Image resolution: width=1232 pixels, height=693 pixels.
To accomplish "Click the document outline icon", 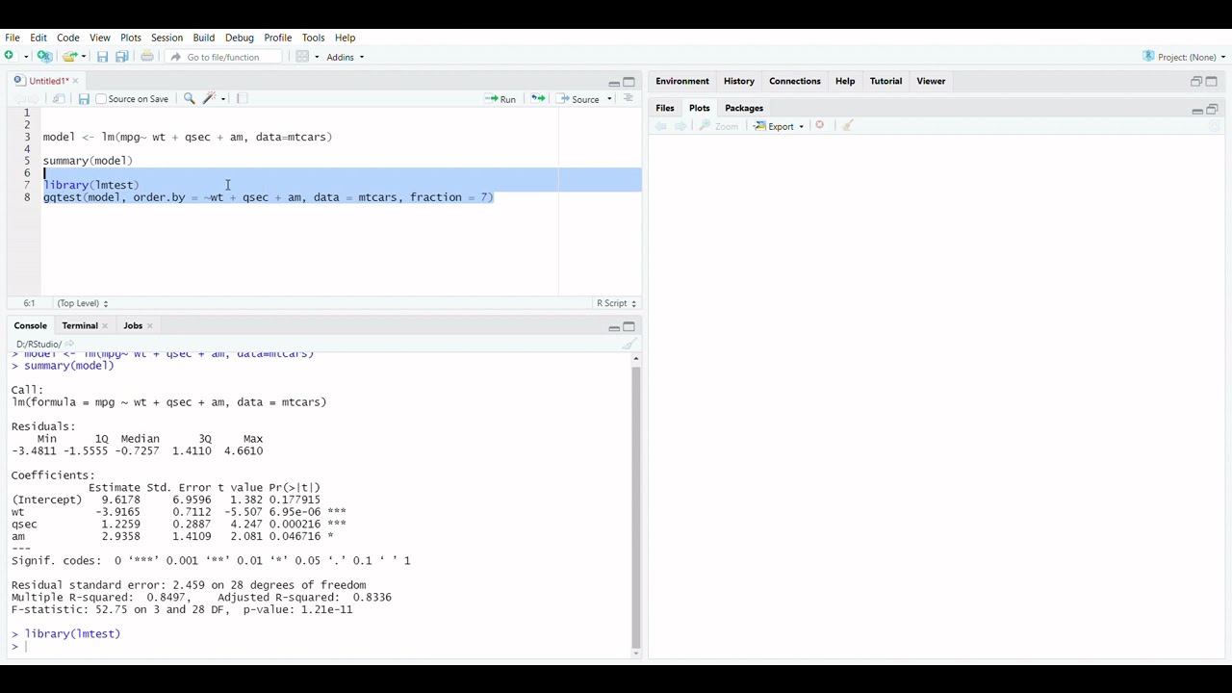I will [629, 98].
